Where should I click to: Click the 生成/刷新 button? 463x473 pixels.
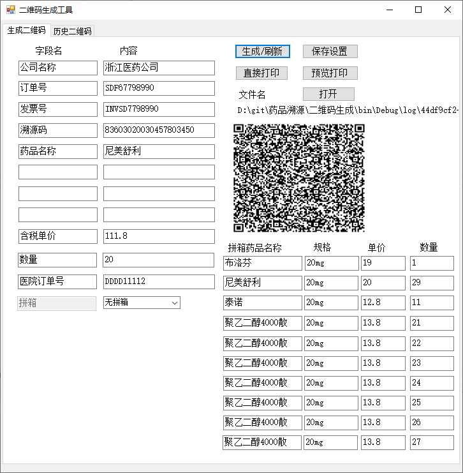click(x=262, y=52)
